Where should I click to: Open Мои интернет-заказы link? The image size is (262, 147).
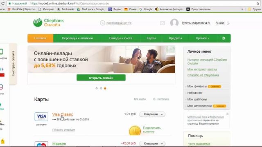pyautogui.click(x=202, y=69)
